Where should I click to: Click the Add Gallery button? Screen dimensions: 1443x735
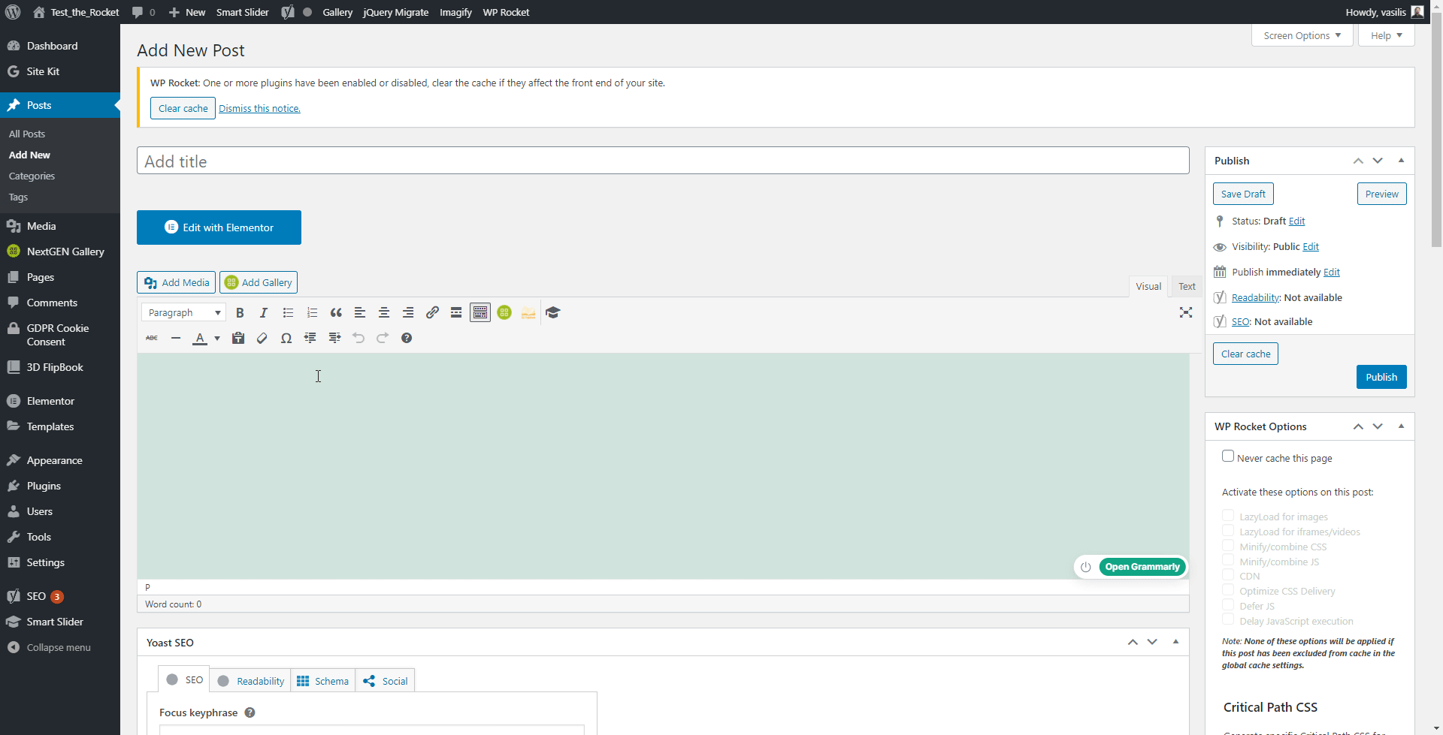(259, 282)
